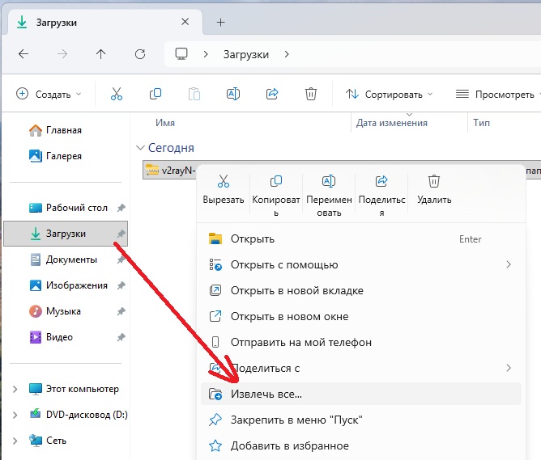
Task: Click the Rename icon in toolbar
Action: tap(233, 95)
